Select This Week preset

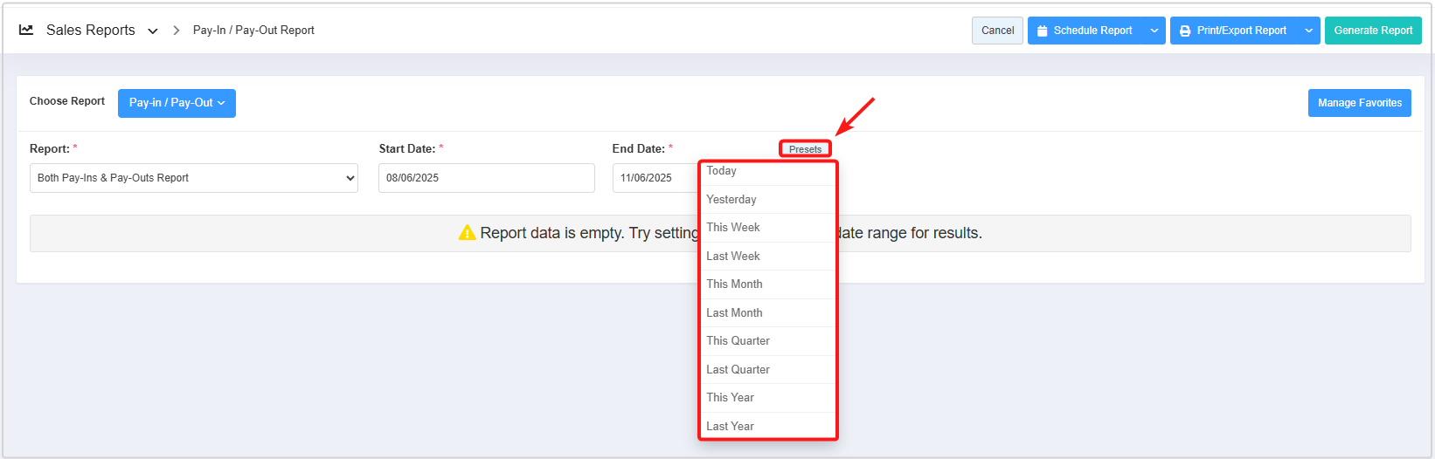733,228
